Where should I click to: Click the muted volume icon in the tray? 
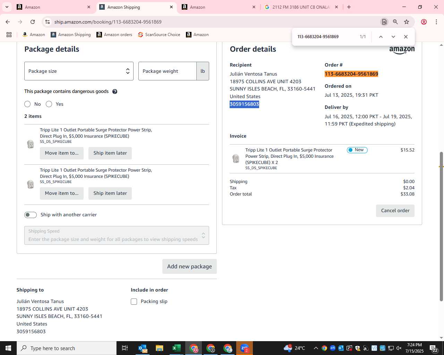pyautogui.click(x=399, y=348)
